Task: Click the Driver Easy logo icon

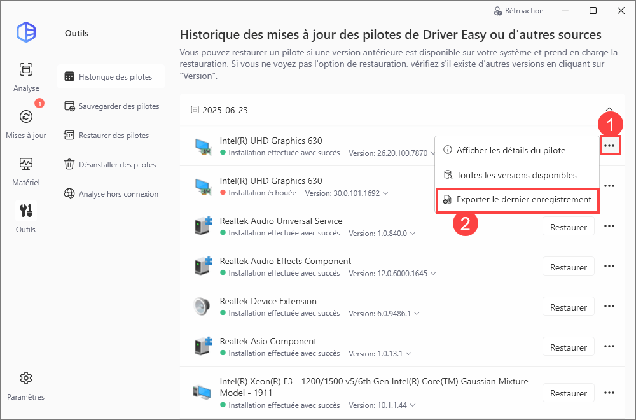Action: [x=26, y=32]
